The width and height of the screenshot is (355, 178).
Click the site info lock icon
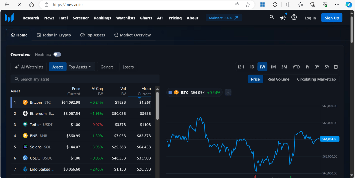(46, 4)
